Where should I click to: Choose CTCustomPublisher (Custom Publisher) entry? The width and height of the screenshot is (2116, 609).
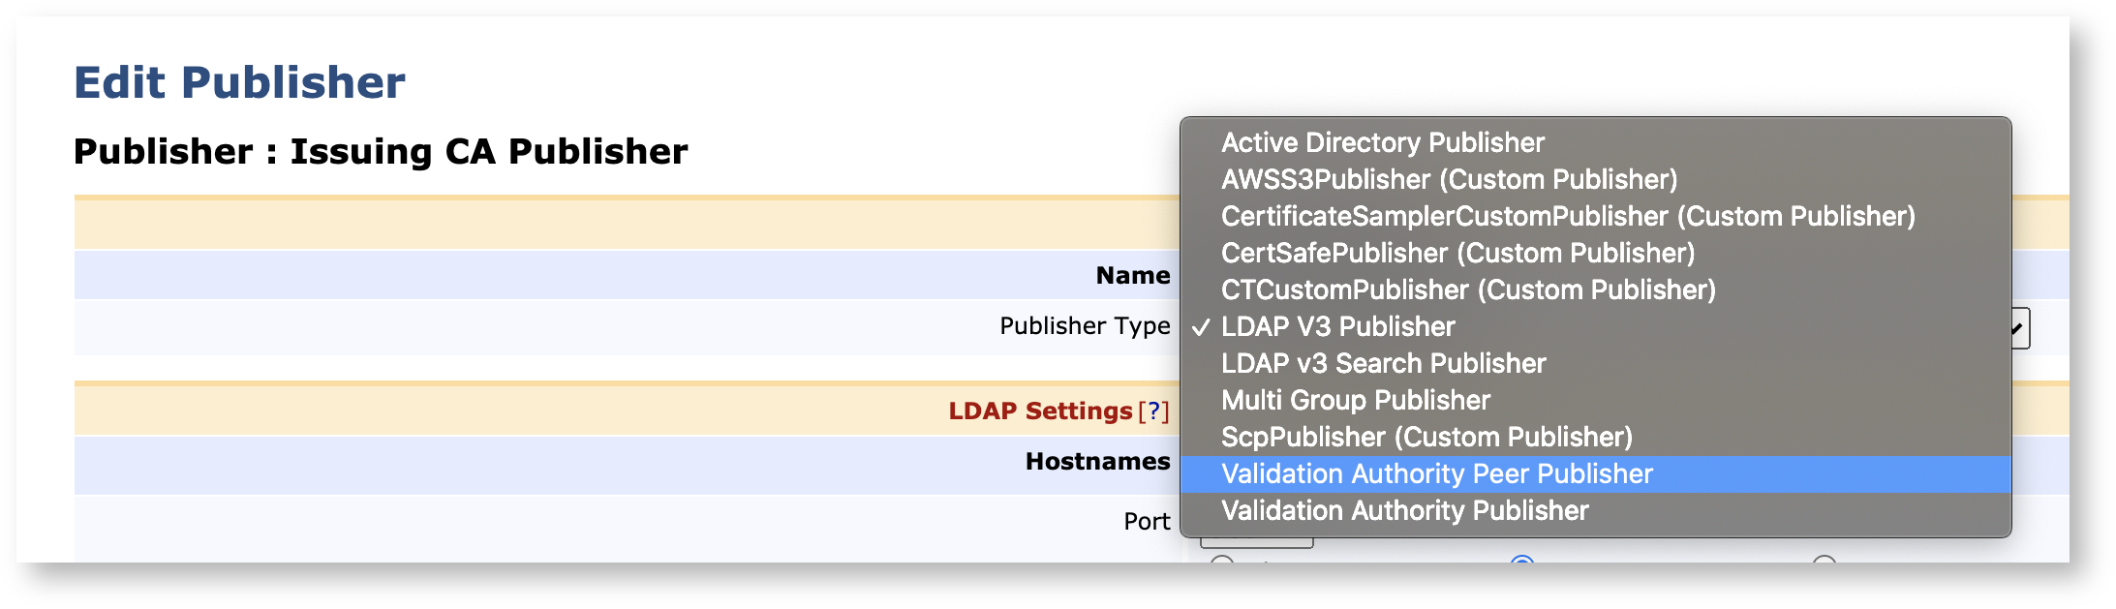[1467, 289]
